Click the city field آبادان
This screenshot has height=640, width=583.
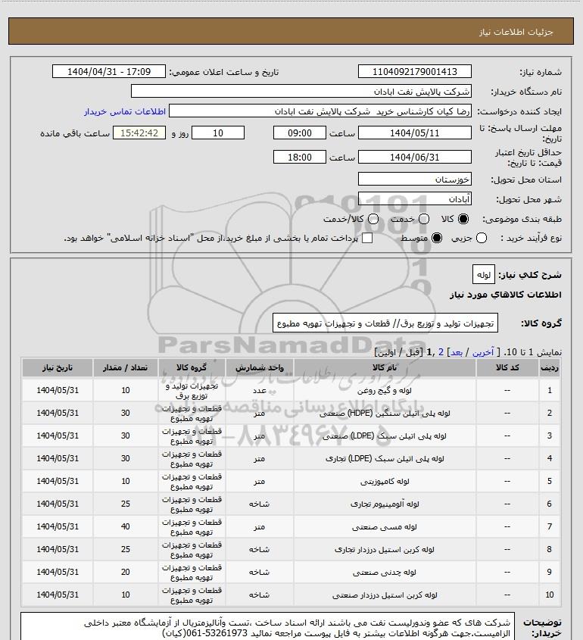pos(414,198)
